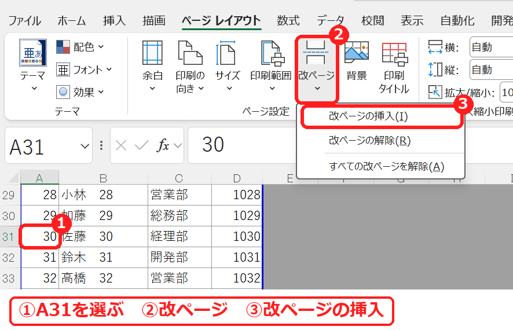The height and width of the screenshot is (330, 513).
Task: Switch to the 表示 tab
Action: pyautogui.click(x=412, y=21)
